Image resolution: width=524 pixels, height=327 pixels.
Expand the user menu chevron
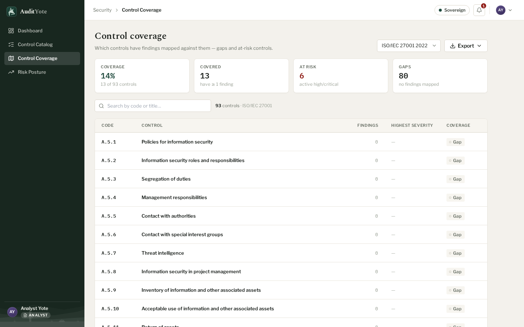pyautogui.click(x=510, y=10)
